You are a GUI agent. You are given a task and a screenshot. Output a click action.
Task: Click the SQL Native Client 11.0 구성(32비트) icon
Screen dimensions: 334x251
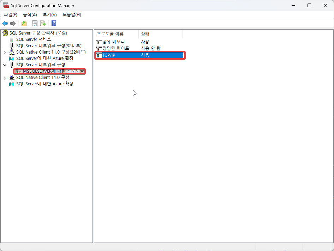(12, 52)
